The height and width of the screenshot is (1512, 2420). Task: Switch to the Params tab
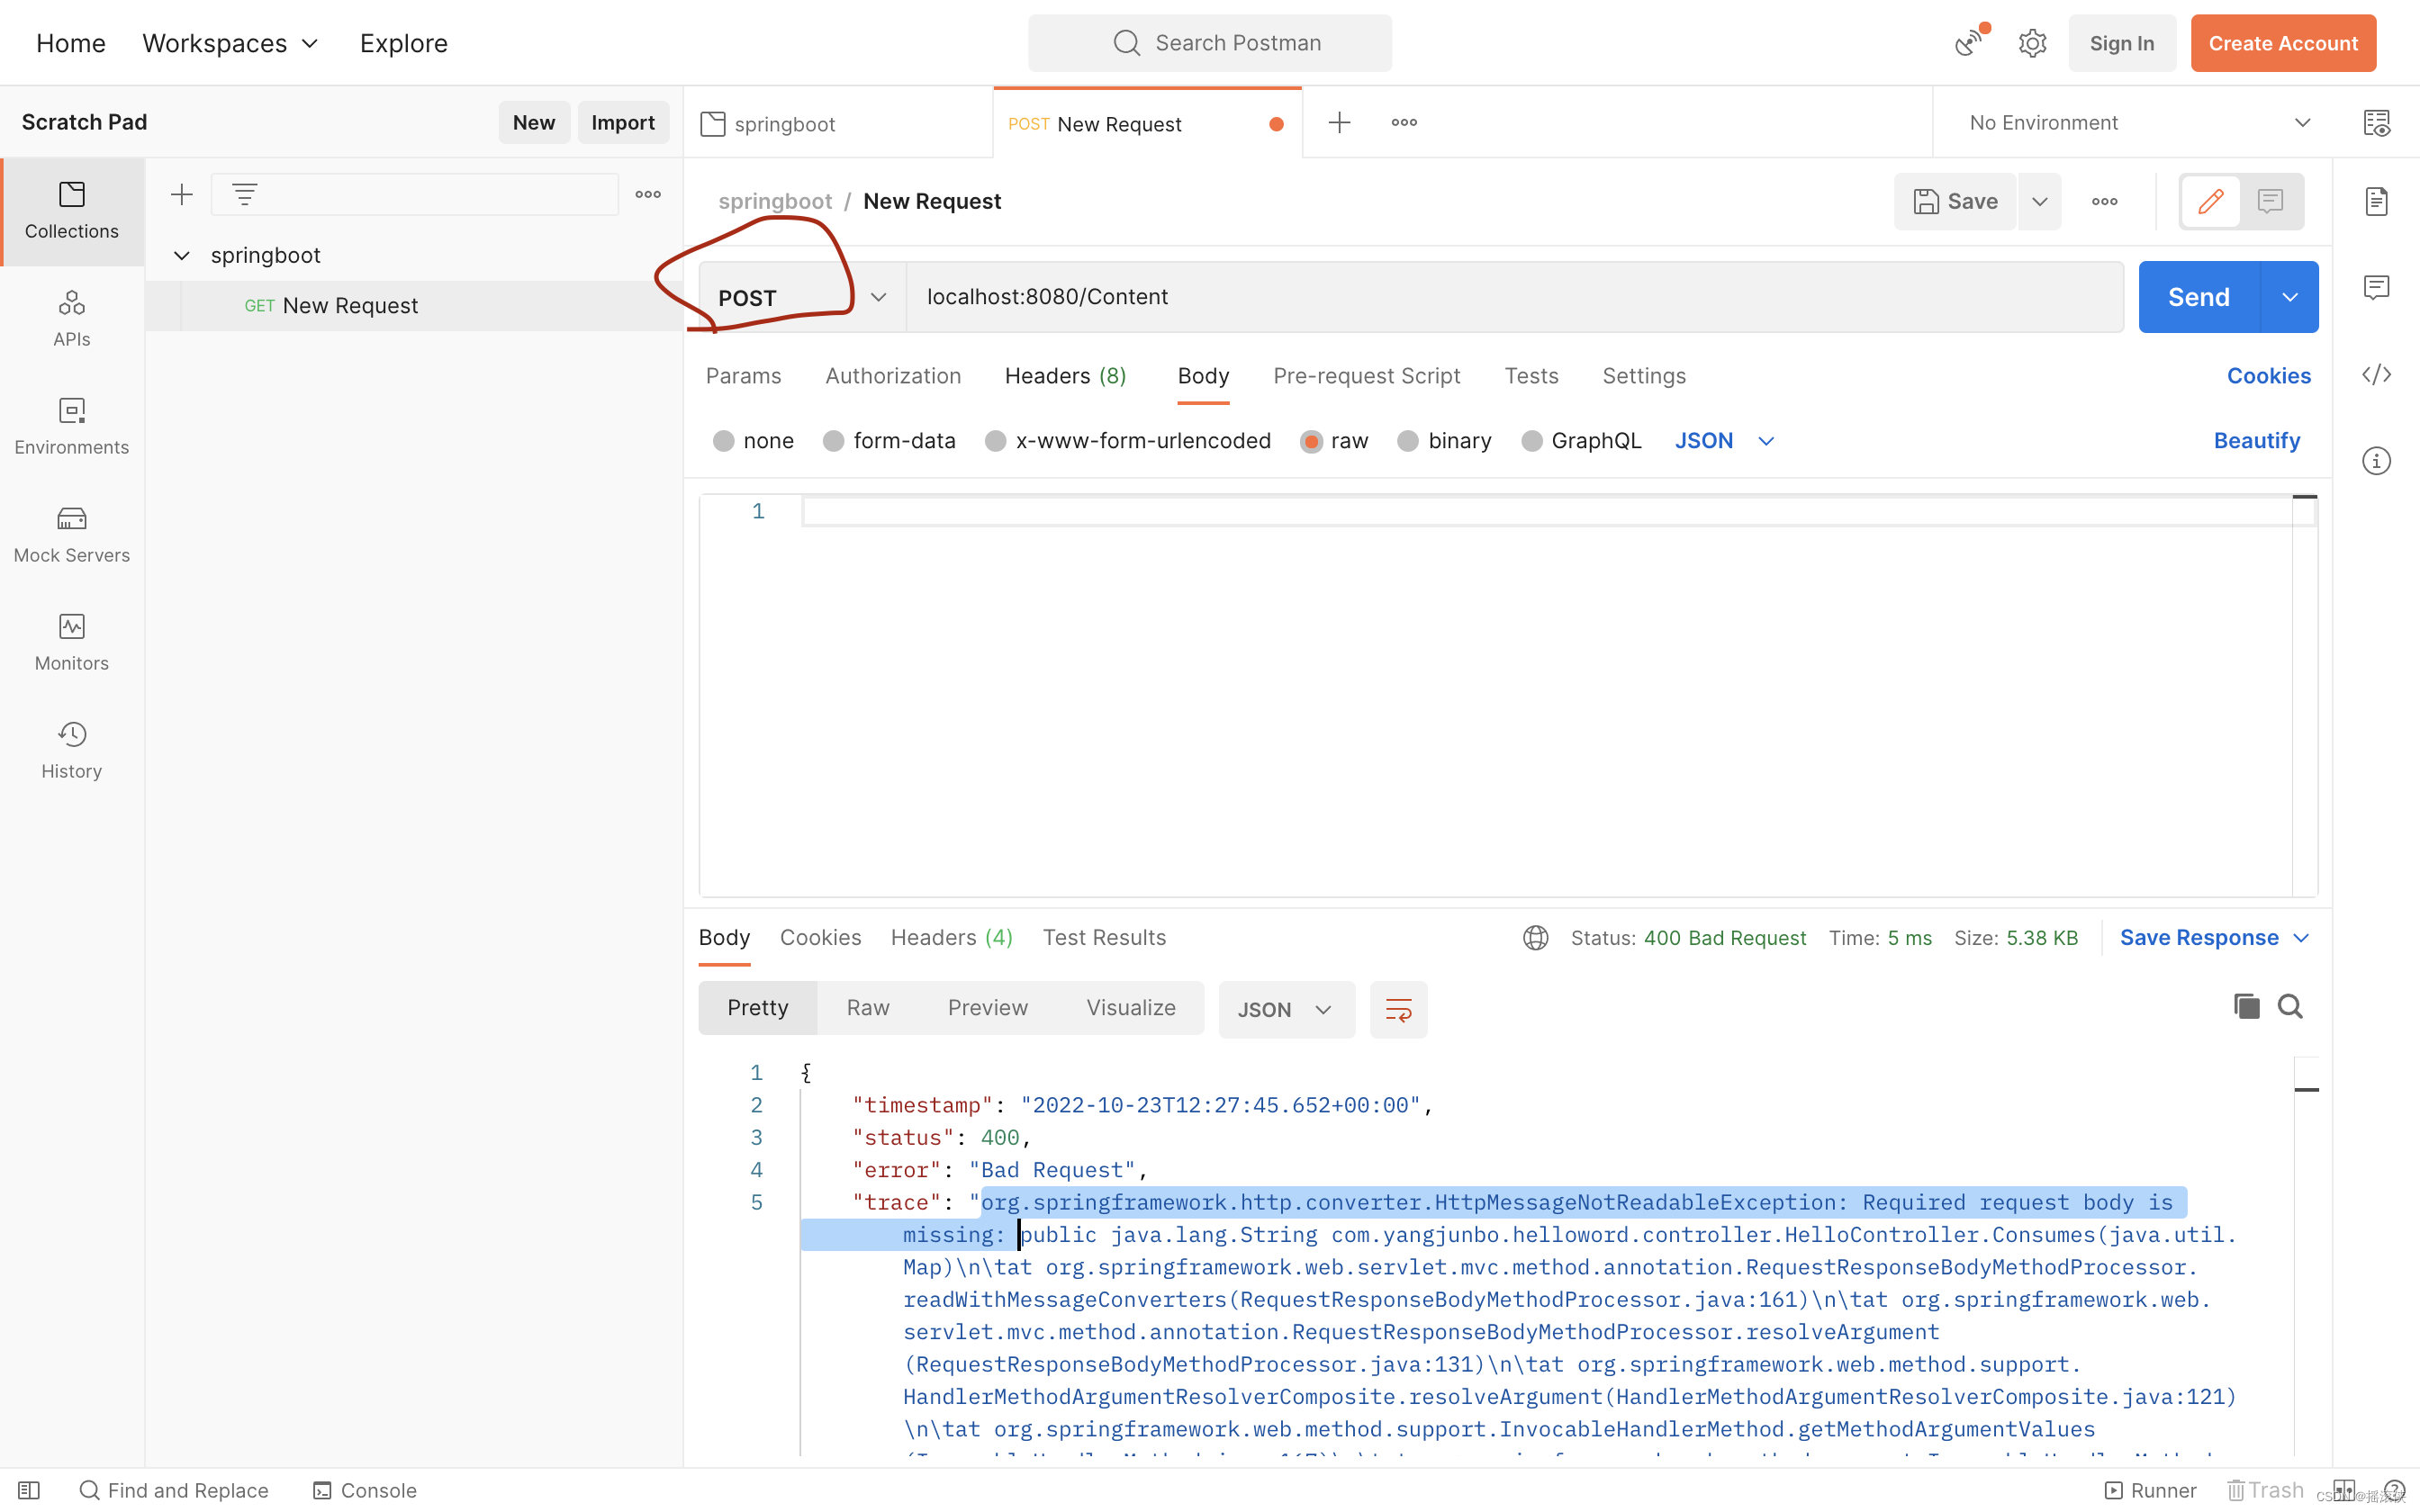point(743,376)
